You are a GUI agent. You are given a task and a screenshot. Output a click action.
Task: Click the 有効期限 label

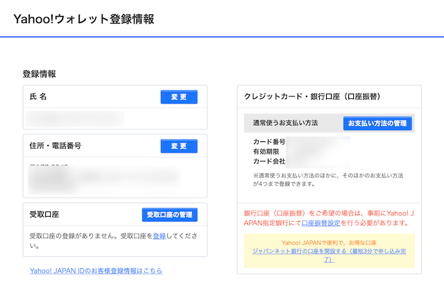268,151
